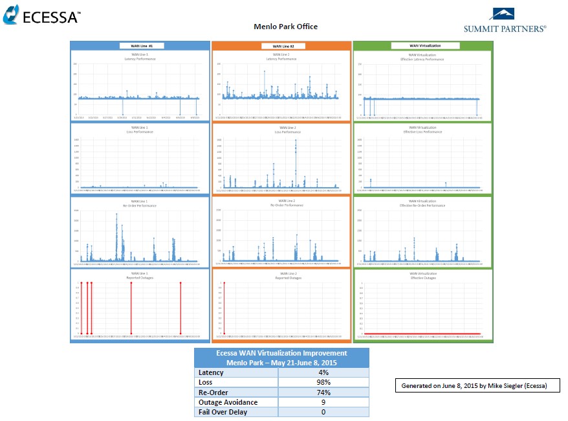Viewport: 568px width, 421px height.
Task: Select the 'Menlo Park – May 21-June 8, 2015' line
Action: [x=281, y=363]
